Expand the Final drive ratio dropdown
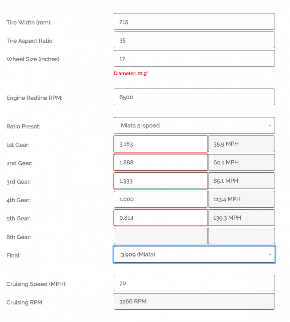Viewport: 290px width, 322px height. point(194,255)
